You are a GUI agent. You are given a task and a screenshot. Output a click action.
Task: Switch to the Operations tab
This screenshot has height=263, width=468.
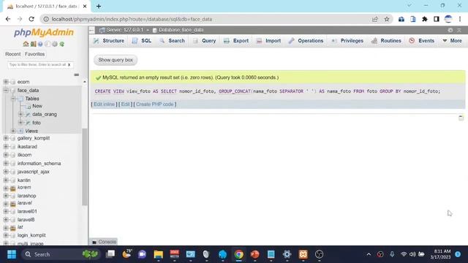306,41
